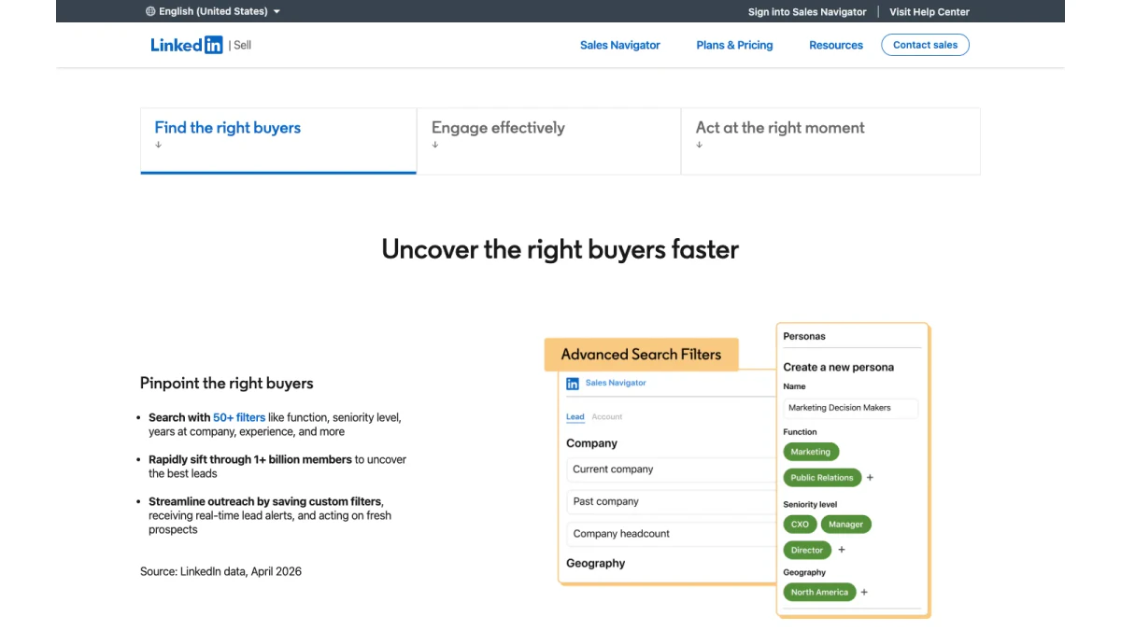Click the LinkedIn icon in Sales Navigator card
The height and width of the screenshot is (630, 1121).
[x=573, y=384]
